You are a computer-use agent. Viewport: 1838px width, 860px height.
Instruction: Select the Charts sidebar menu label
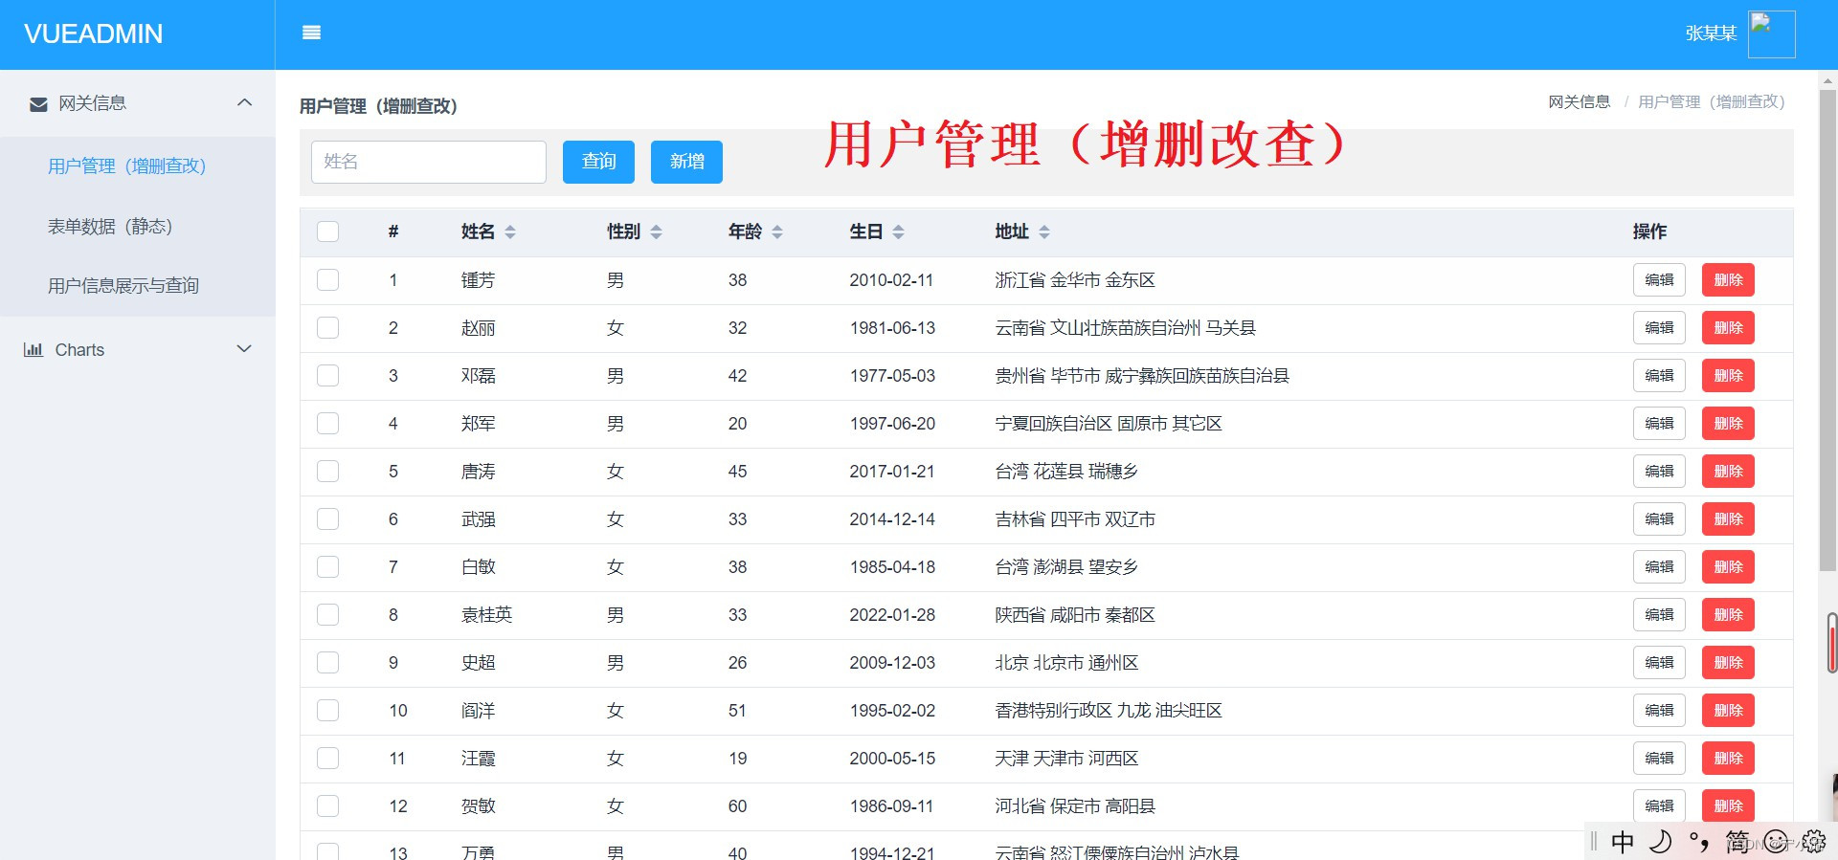79,350
